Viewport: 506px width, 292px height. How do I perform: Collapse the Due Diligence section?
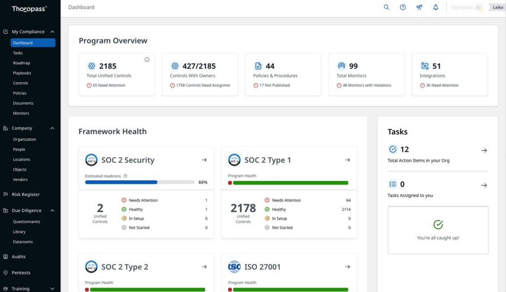pyautogui.click(x=52, y=210)
